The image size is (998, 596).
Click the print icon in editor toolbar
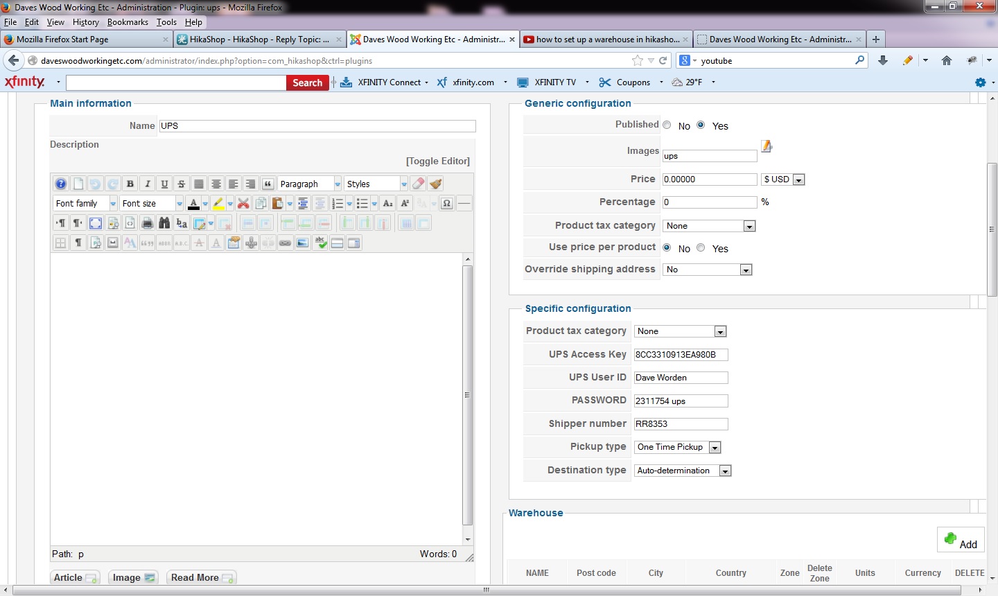148,223
